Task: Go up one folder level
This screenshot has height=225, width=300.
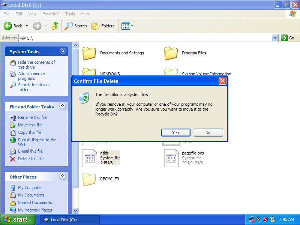Action: pyautogui.click(x=55, y=26)
